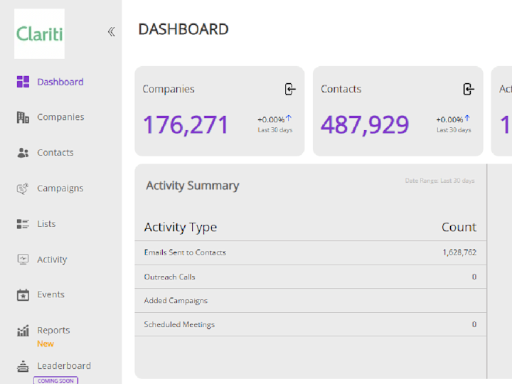Viewport: 512px width, 384px height.
Task: Select the Added Campaigns row
Action: 311,301
